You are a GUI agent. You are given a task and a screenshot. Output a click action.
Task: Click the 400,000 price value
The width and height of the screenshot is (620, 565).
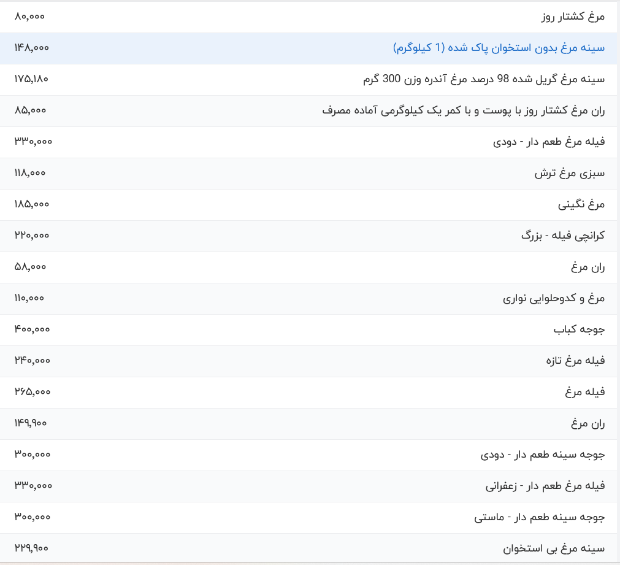tap(32, 329)
